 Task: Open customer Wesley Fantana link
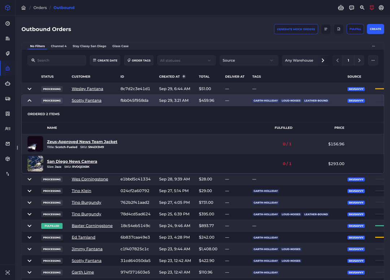(87, 89)
